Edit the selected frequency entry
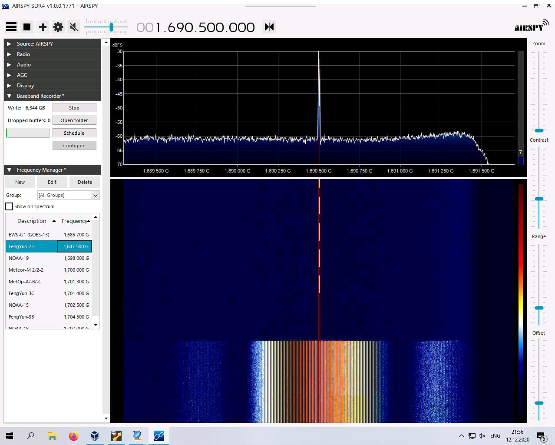Image resolution: width=555 pixels, height=445 pixels. click(52, 182)
